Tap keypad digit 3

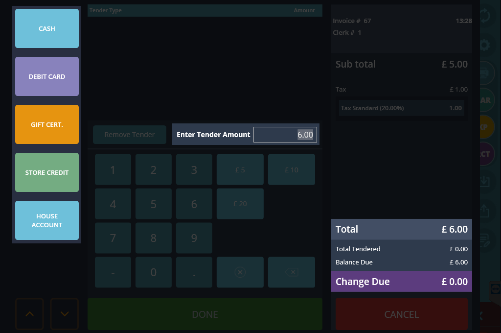click(x=194, y=169)
